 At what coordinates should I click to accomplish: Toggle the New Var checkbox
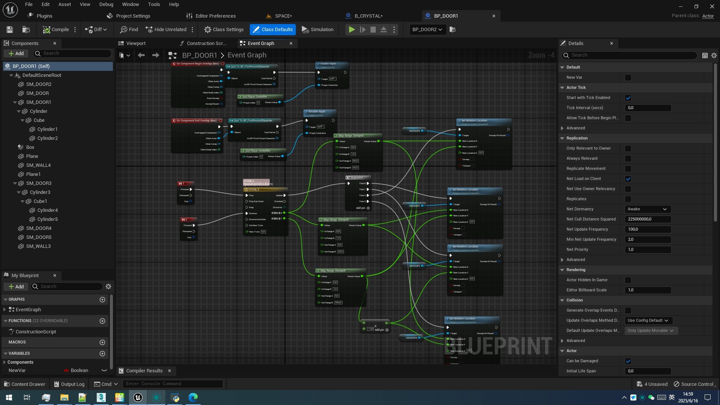pos(628,78)
